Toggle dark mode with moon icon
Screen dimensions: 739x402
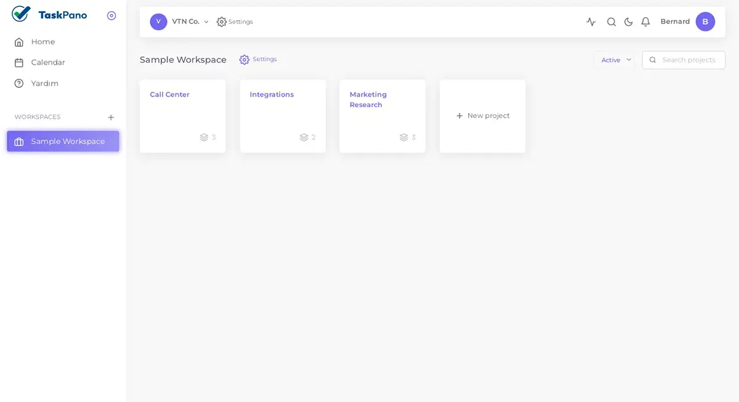[629, 22]
